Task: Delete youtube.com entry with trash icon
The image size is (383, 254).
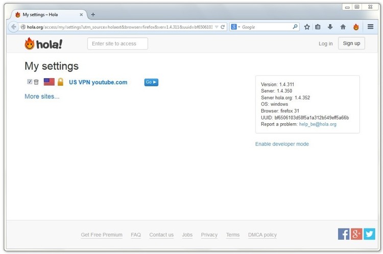Action: [36, 82]
